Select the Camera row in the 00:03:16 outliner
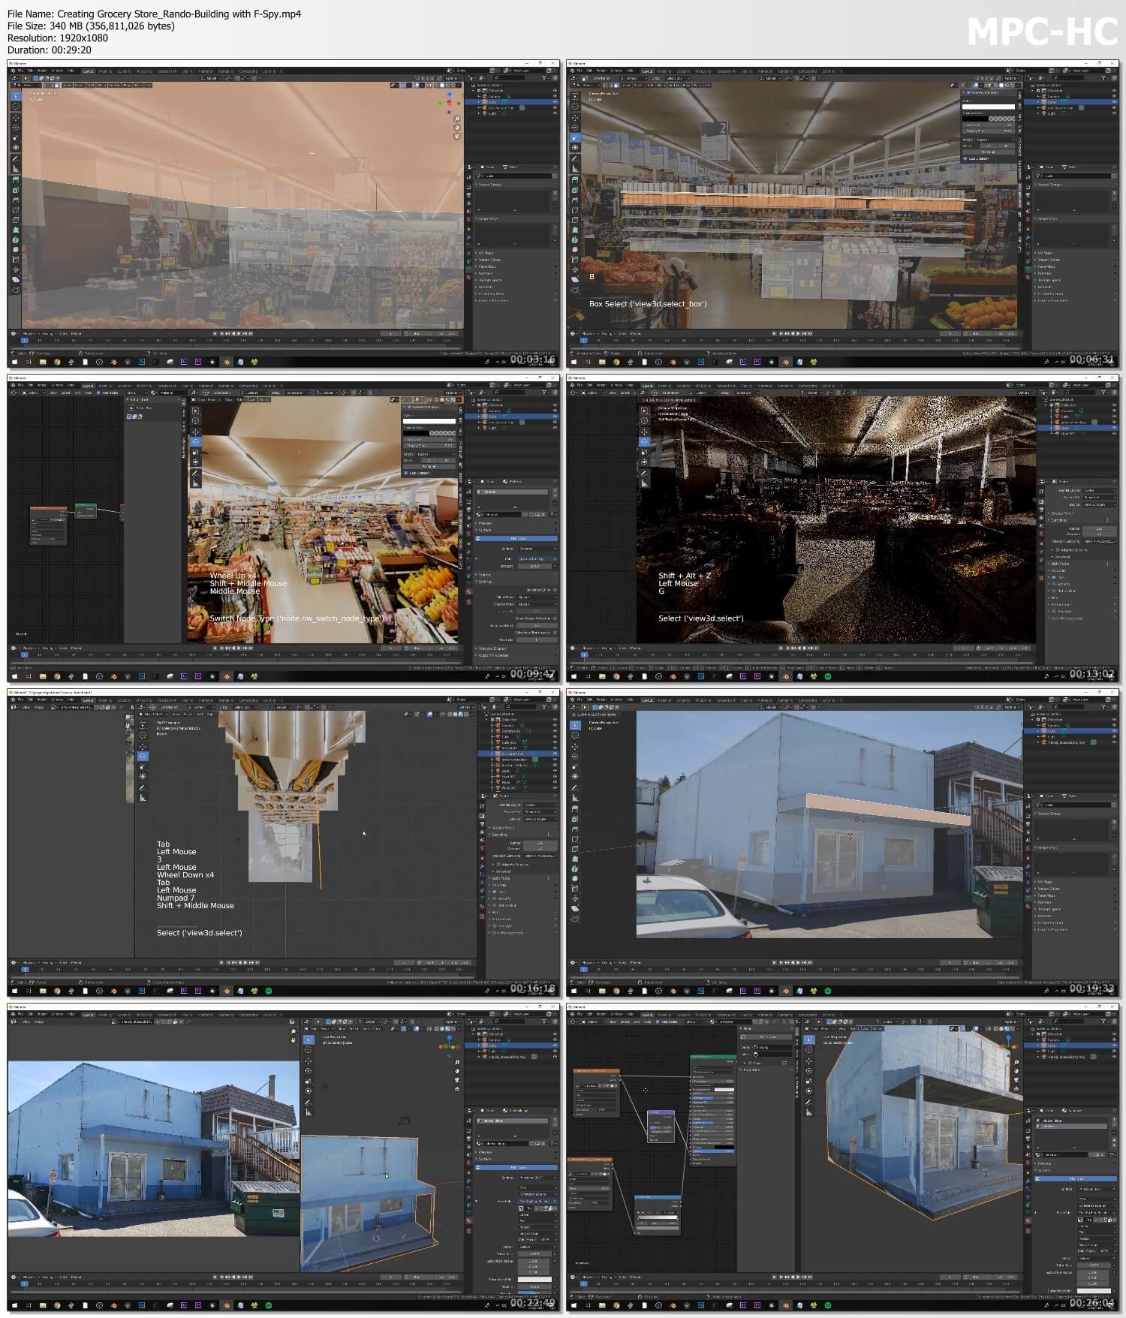 tap(511, 96)
